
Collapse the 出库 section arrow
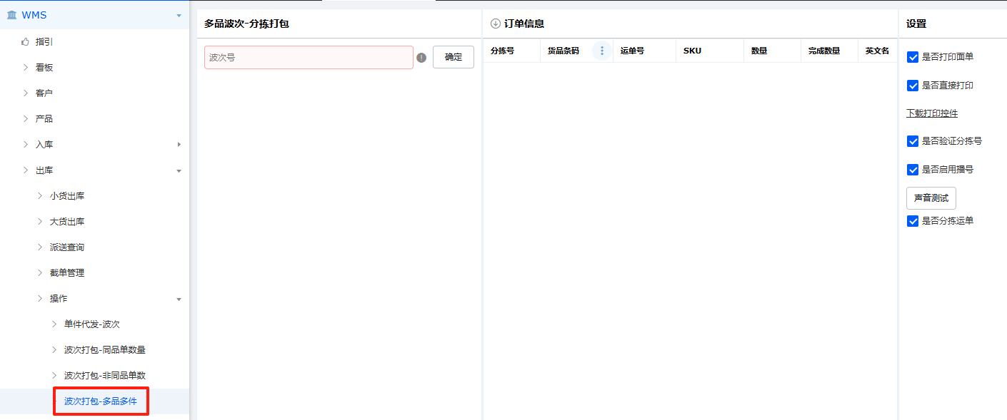tap(179, 171)
